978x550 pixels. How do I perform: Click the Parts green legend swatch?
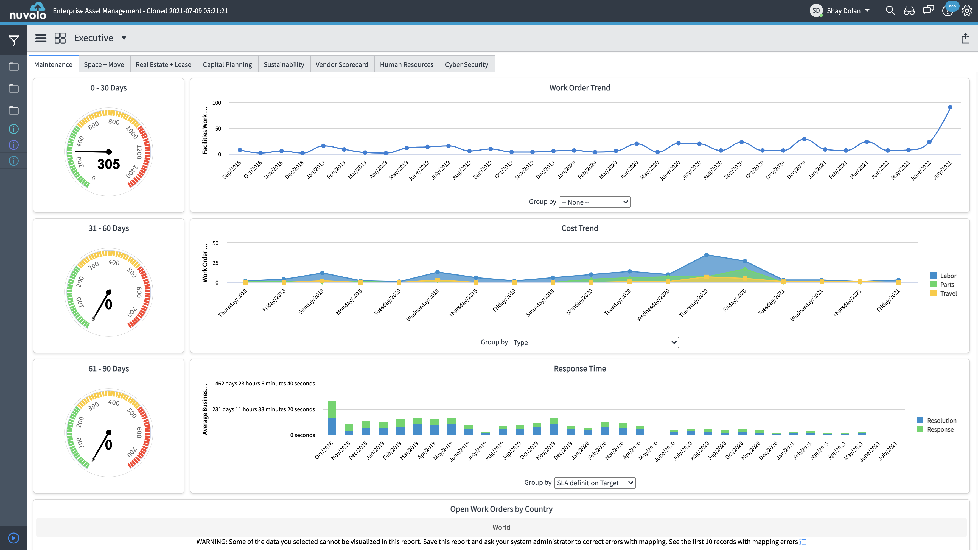tap(933, 285)
